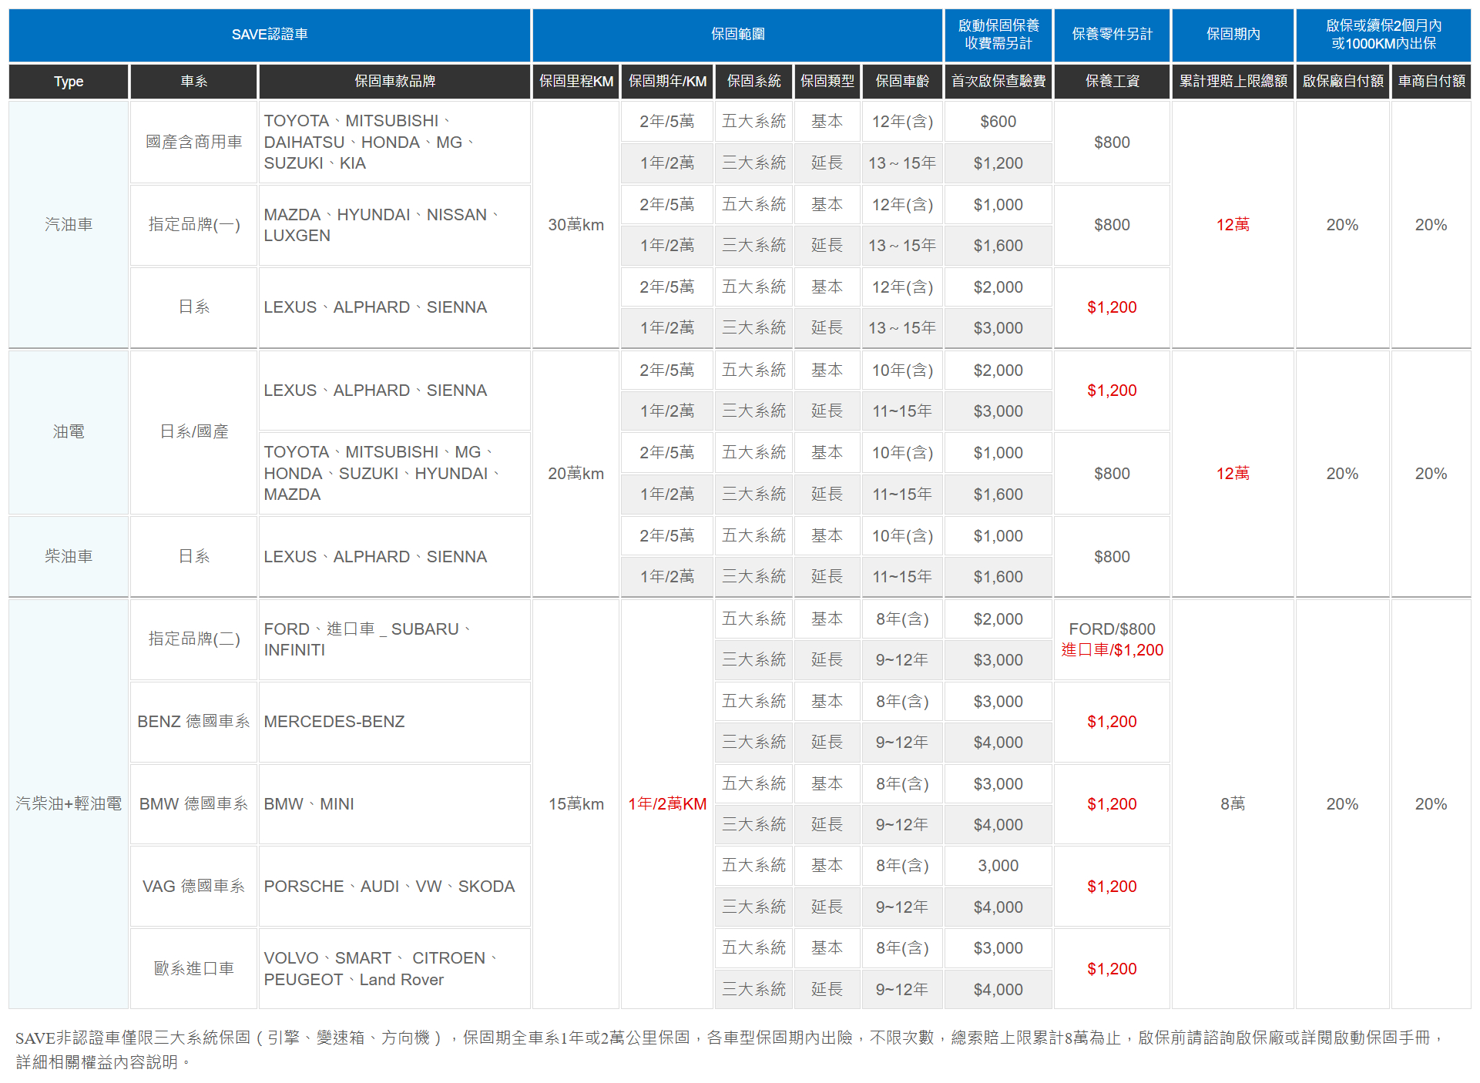This screenshot has height=1083, width=1480.
Task: Click the 車商自付額 column header
Action: [x=1431, y=82]
